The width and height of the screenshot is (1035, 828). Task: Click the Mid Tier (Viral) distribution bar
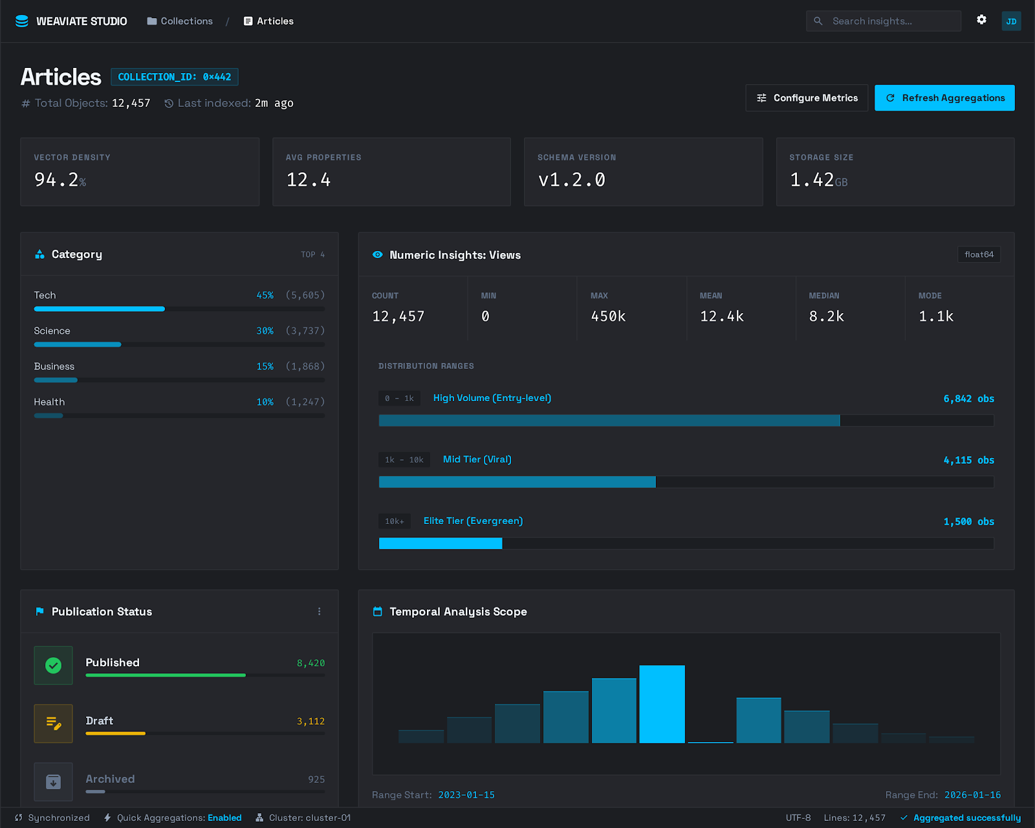click(686, 482)
